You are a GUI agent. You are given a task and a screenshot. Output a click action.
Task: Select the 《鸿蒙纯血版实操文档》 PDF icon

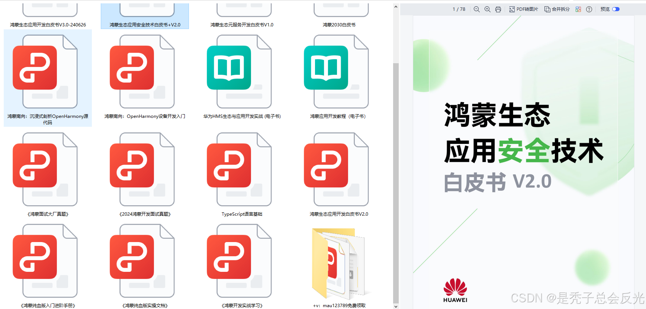[142, 261]
